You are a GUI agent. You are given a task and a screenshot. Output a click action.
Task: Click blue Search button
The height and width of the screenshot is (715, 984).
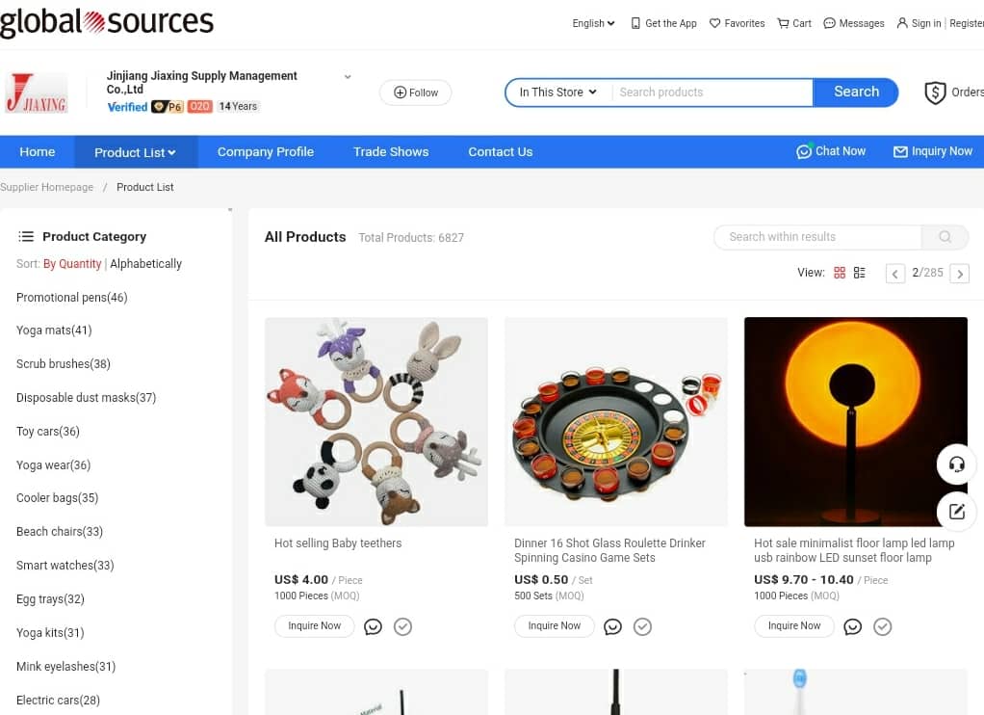(x=855, y=93)
